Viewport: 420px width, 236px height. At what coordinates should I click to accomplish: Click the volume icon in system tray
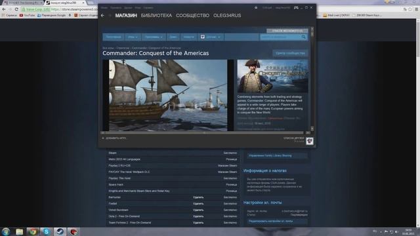click(396, 231)
